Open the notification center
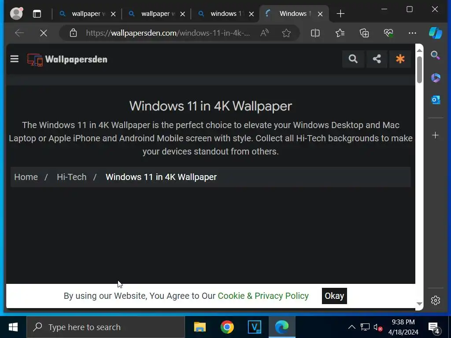The image size is (451, 338). click(434, 327)
